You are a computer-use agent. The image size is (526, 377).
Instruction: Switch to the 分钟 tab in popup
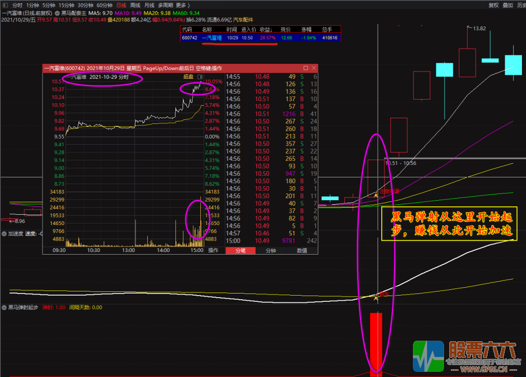(271, 250)
